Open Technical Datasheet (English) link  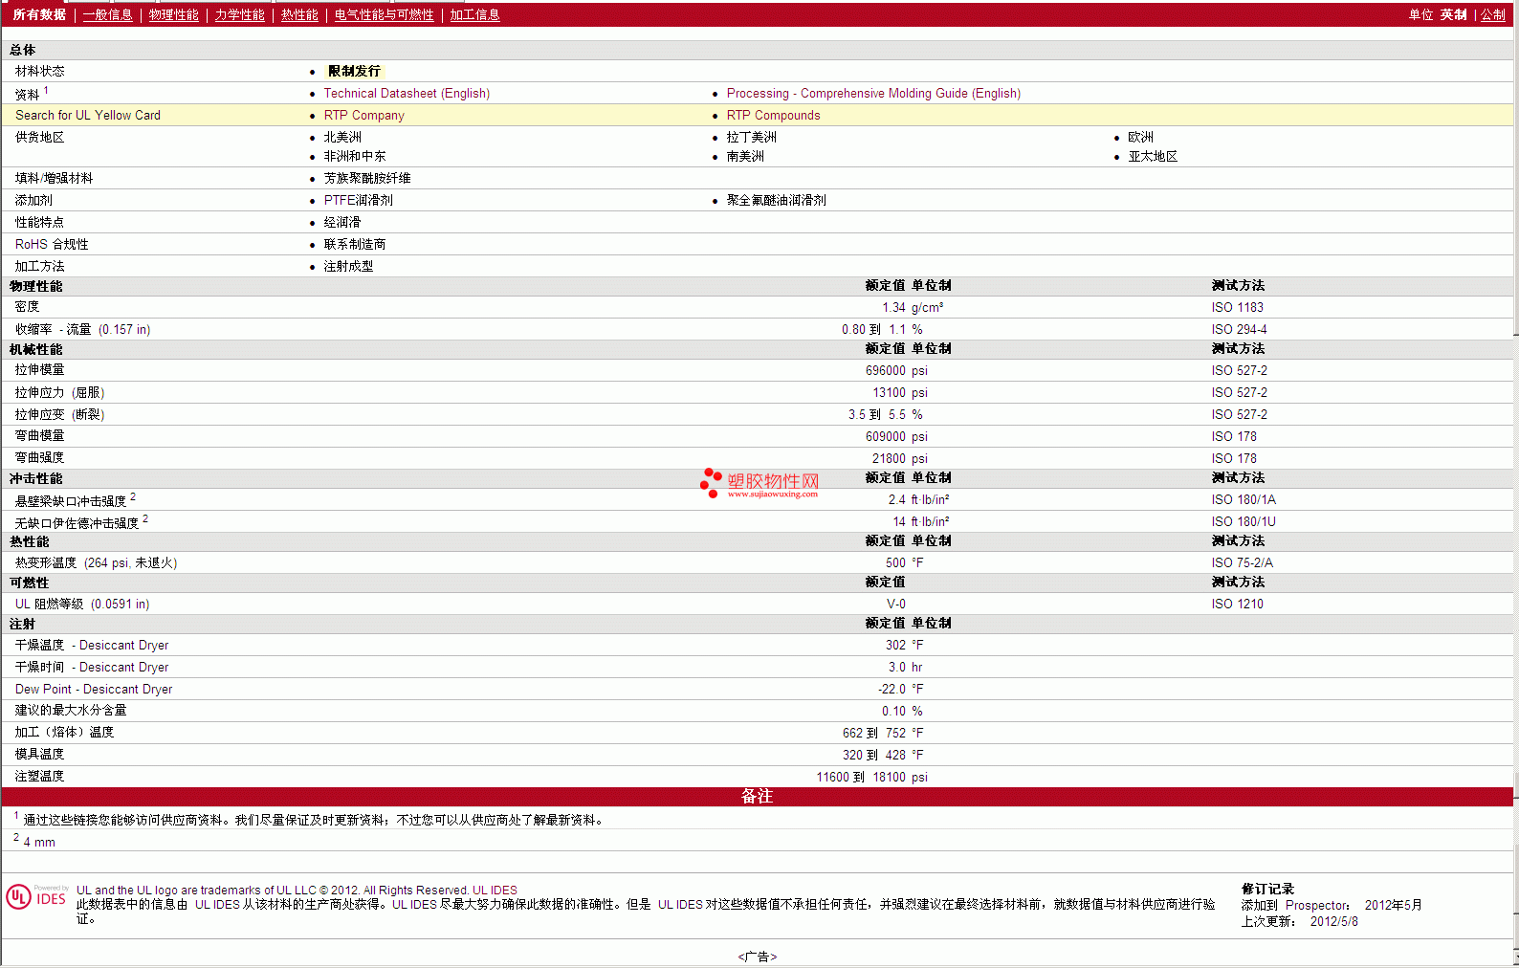tap(407, 93)
